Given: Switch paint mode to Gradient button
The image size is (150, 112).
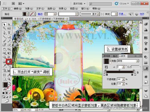Looking at the screenshot, I should 6,93.
